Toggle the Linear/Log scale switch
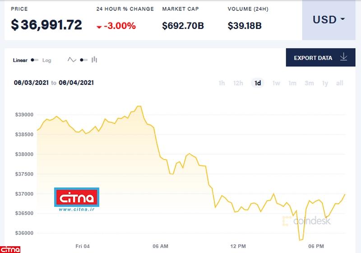 35,60
